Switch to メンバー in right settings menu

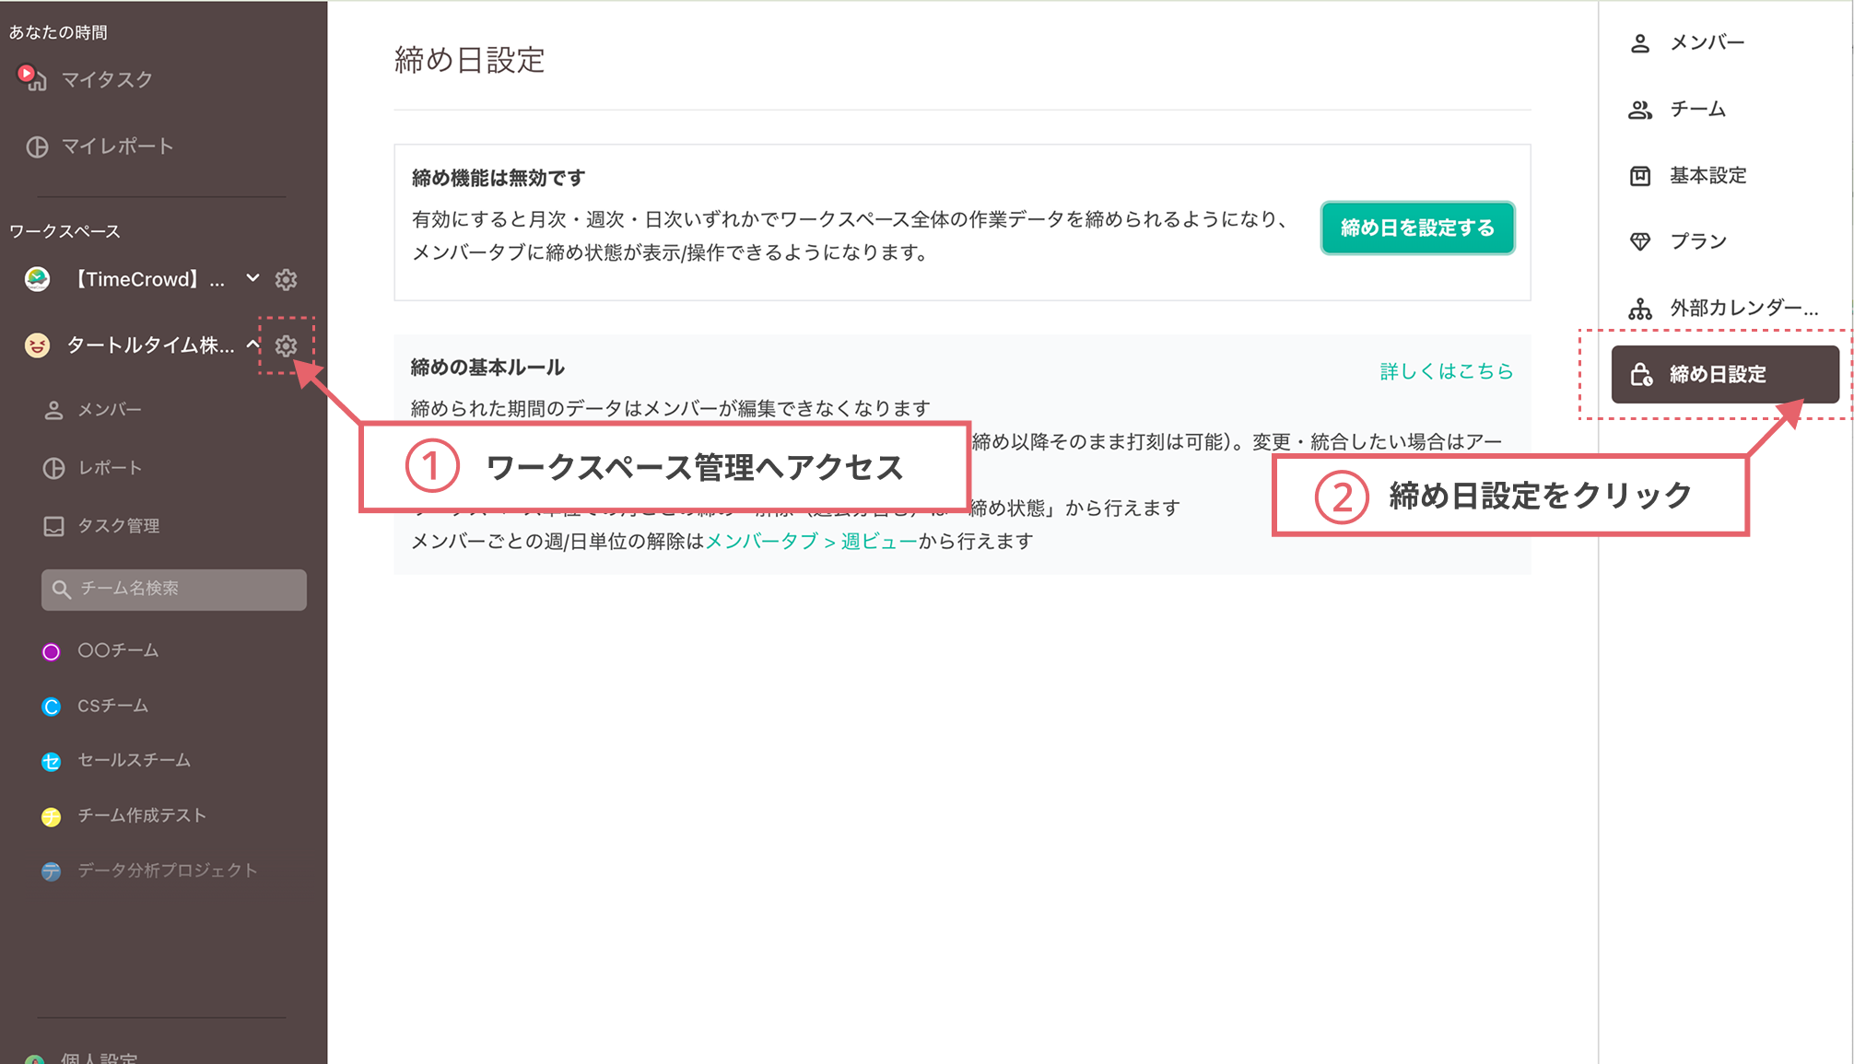pyautogui.click(x=1707, y=43)
